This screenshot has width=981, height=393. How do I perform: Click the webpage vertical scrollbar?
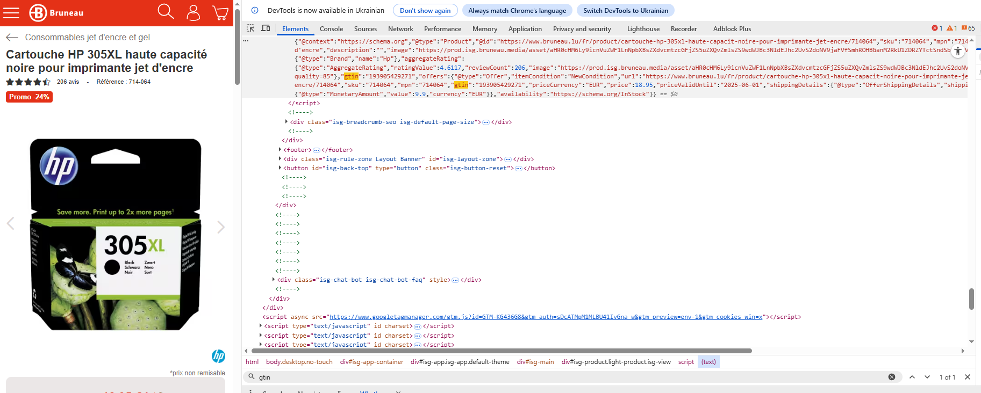point(237,46)
